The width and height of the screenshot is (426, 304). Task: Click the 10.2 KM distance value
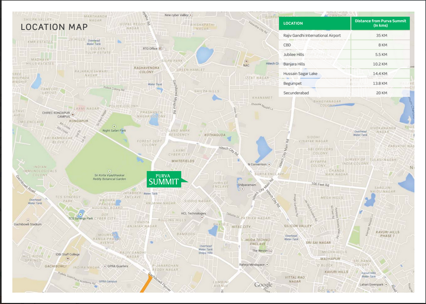380,64
